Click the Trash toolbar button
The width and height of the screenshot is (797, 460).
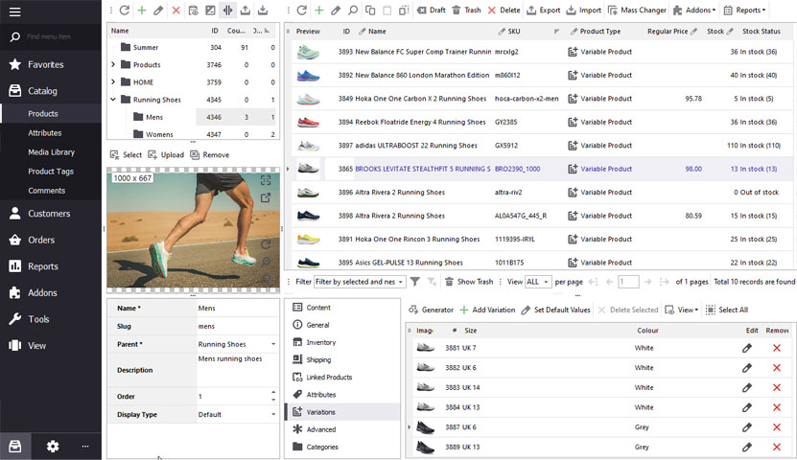coord(466,10)
